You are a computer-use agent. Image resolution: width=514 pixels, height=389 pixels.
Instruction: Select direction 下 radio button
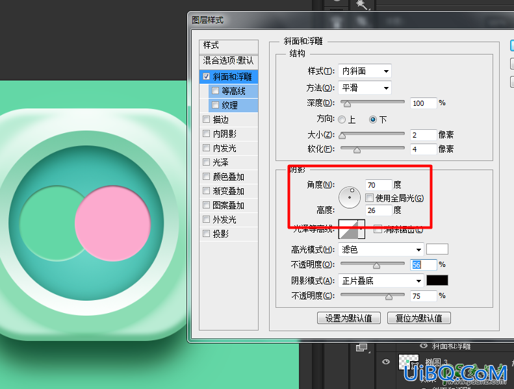point(373,119)
